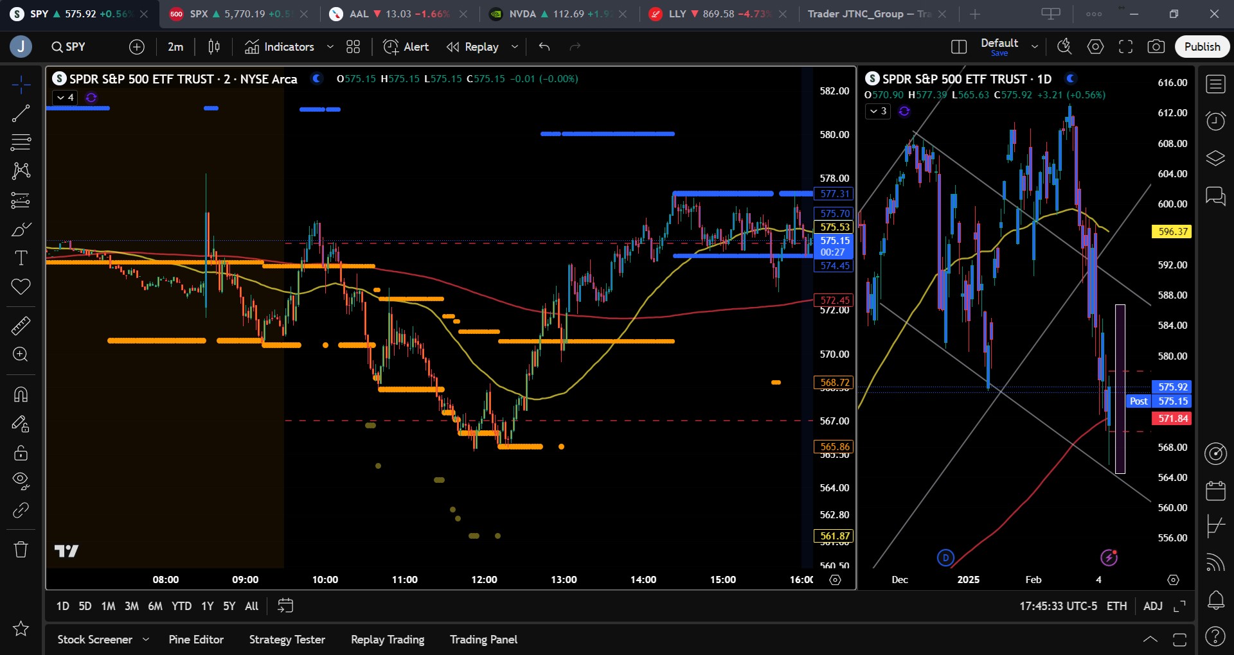The height and width of the screenshot is (655, 1234).
Task: Open the help center question mark
Action: point(1215,636)
